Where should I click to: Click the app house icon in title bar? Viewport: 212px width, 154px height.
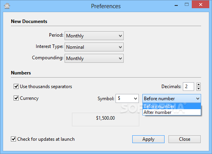[x=7, y=6]
